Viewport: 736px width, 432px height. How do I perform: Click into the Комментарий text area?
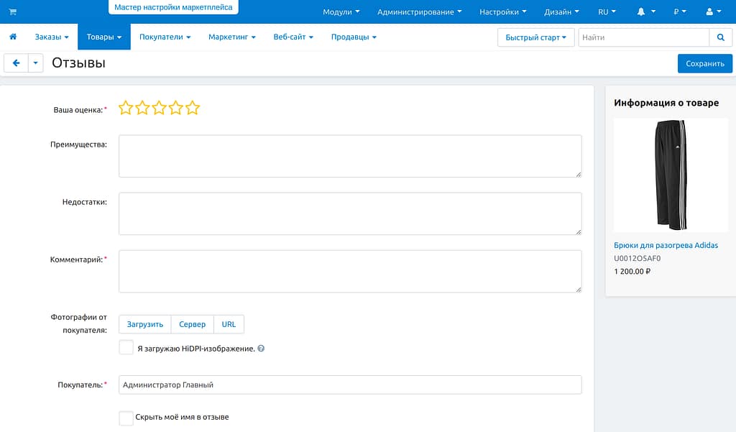click(349, 271)
